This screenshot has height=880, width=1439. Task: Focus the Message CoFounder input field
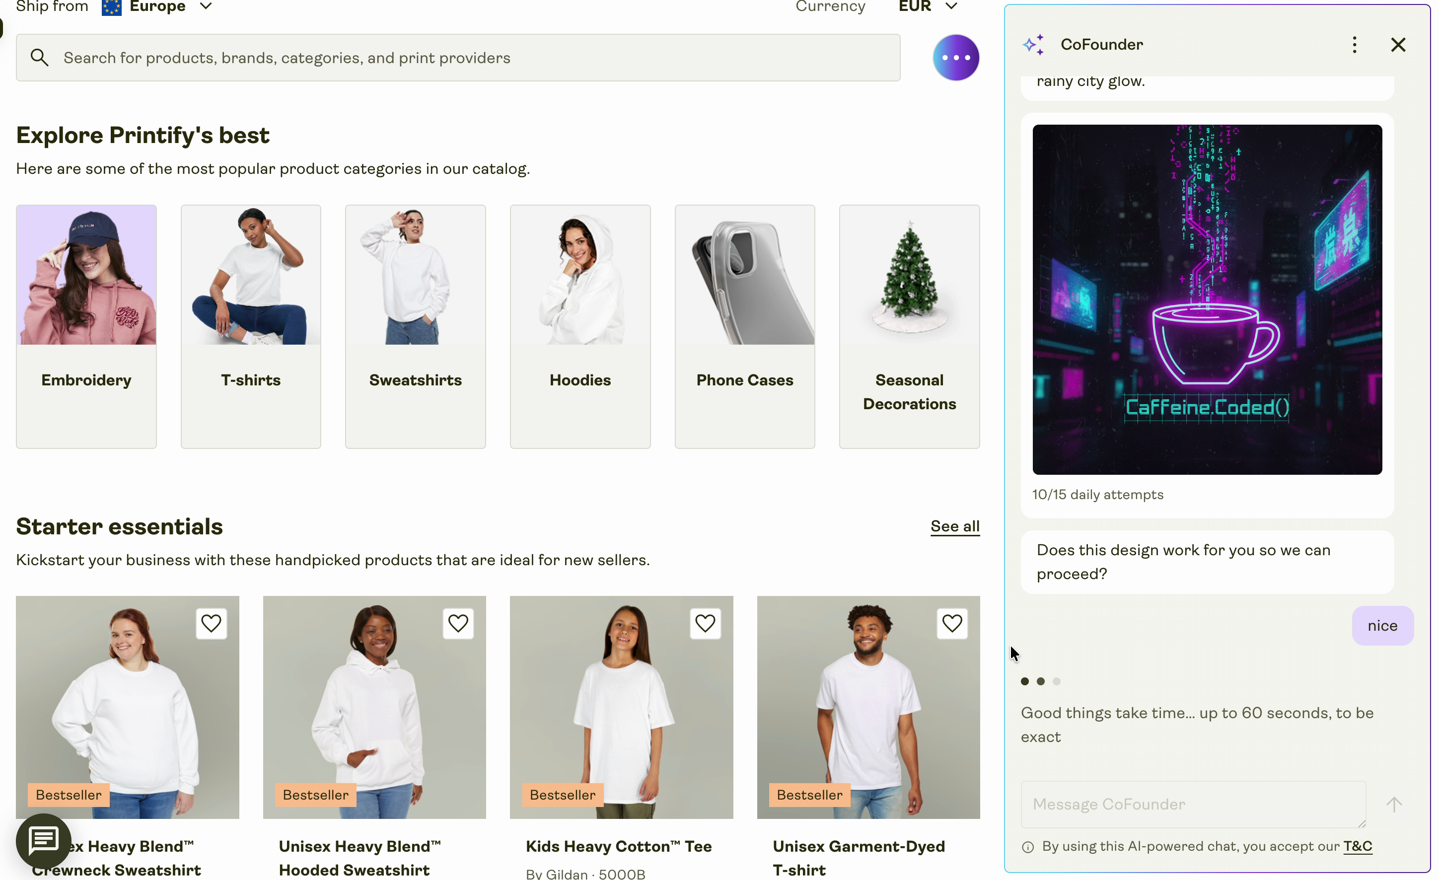(1193, 804)
